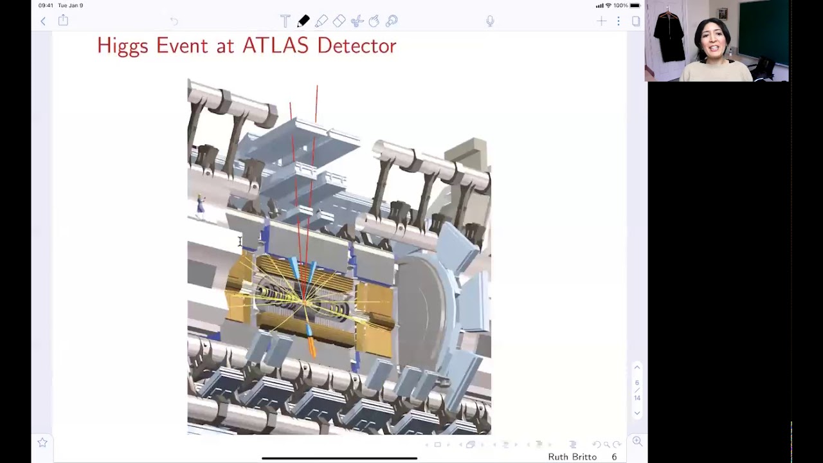
Task: Click the down chevron to go to next page
Action: click(x=637, y=413)
